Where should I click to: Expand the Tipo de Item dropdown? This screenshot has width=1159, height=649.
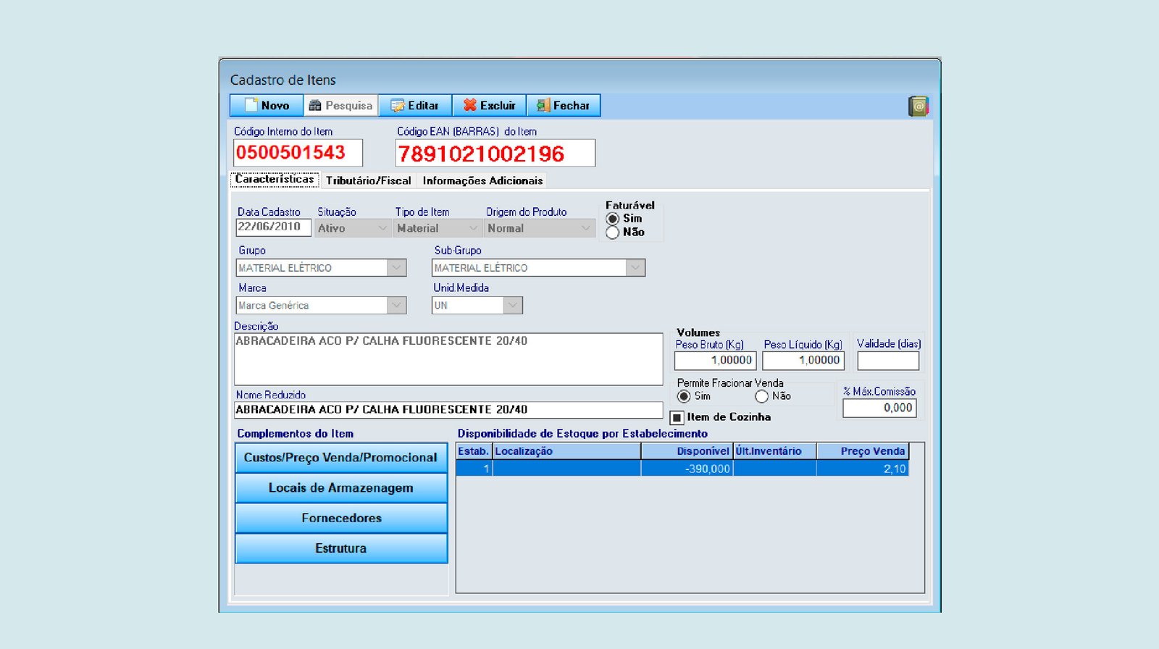tap(438, 228)
